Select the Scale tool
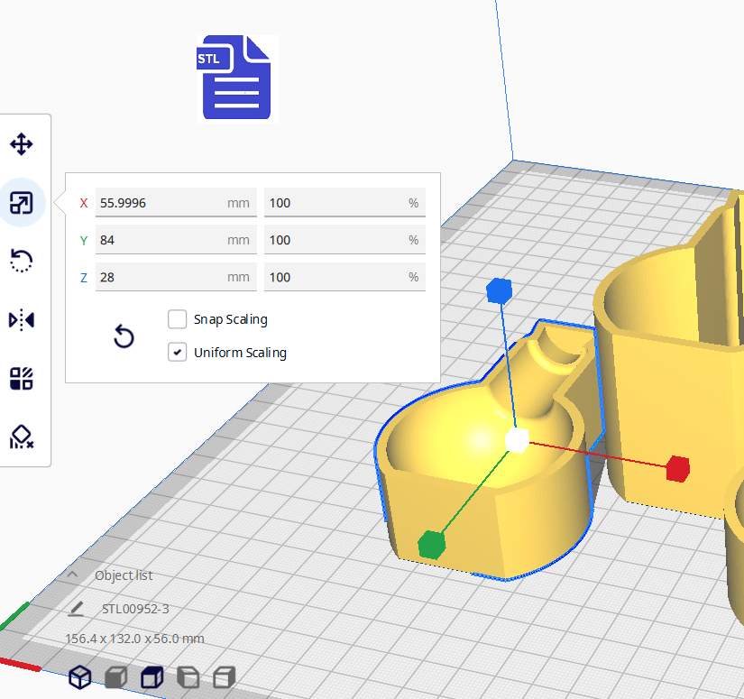The width and height of the screenshot is (744, 699). coord(22,203)
